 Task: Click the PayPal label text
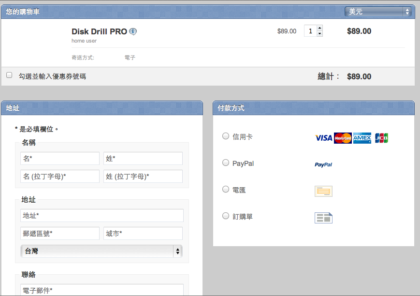[x=243, y=163]
